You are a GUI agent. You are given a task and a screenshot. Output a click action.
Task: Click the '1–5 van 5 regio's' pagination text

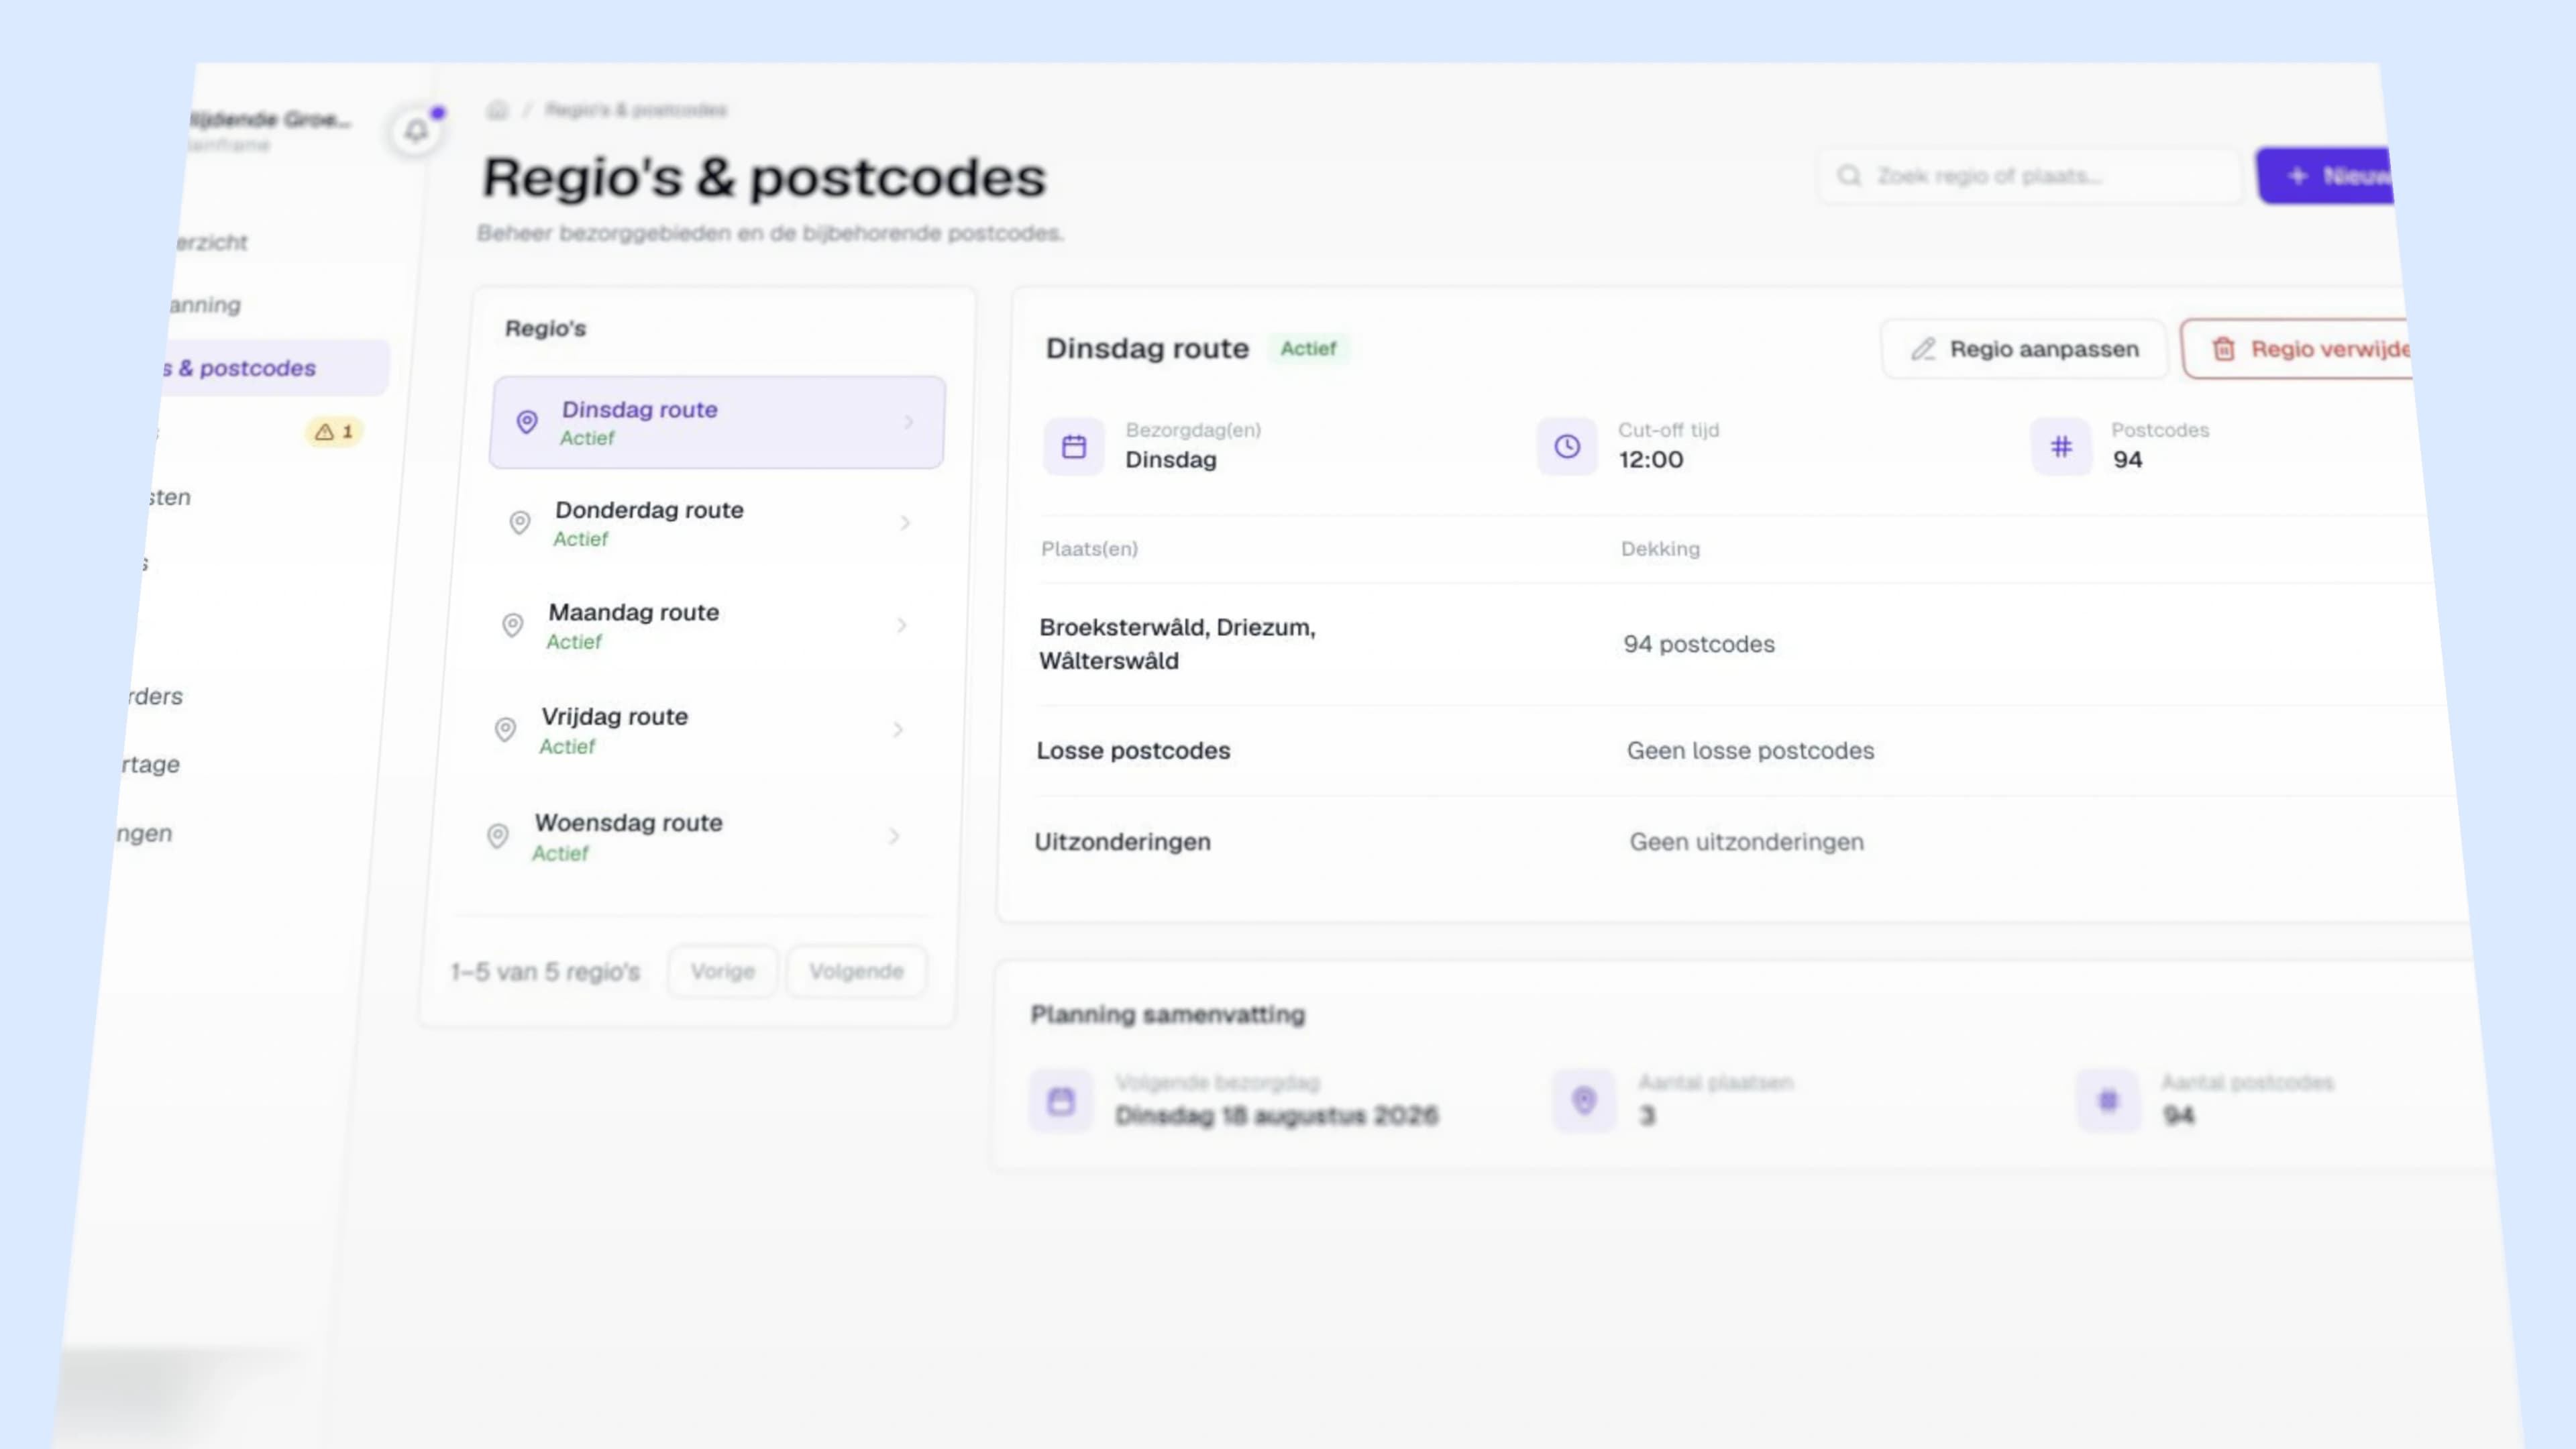(545, 972)
